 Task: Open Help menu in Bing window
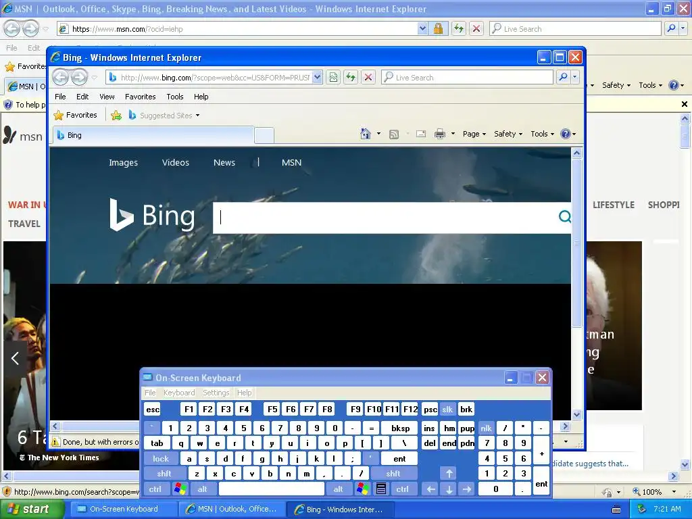(201, 97)
